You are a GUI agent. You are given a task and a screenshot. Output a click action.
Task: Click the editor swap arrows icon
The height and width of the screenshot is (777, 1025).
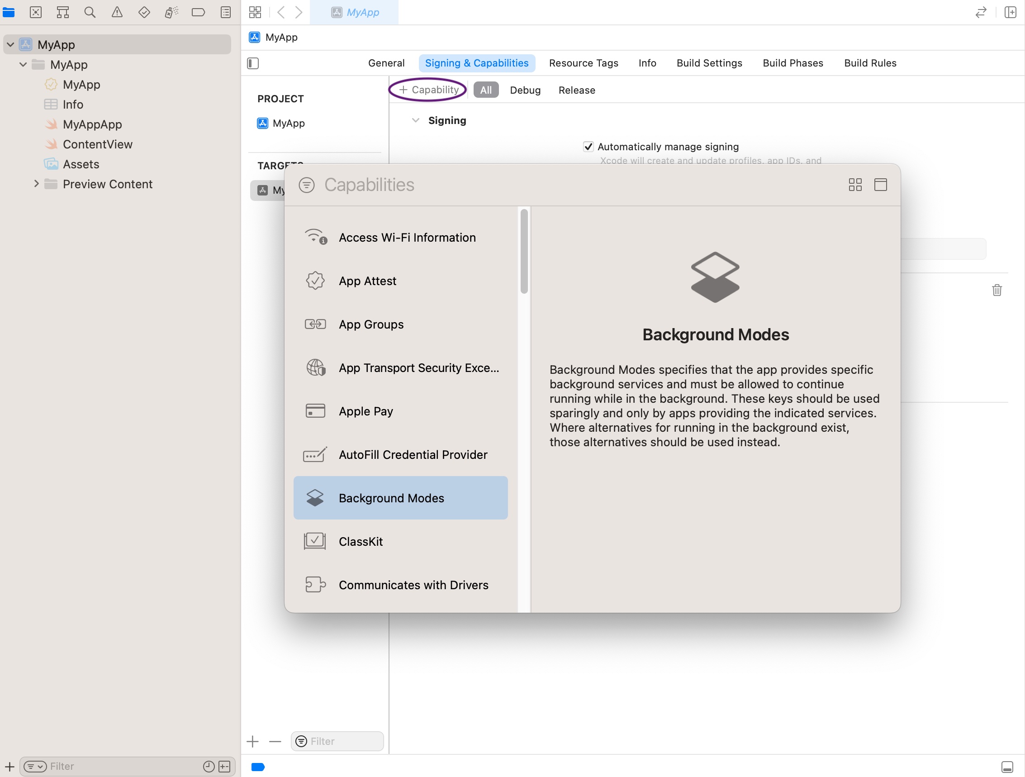click(981, 12)
